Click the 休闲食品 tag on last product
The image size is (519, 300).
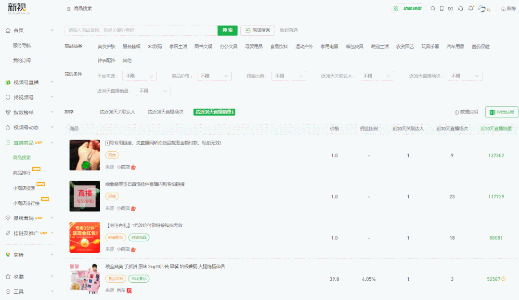coord(139,279)
